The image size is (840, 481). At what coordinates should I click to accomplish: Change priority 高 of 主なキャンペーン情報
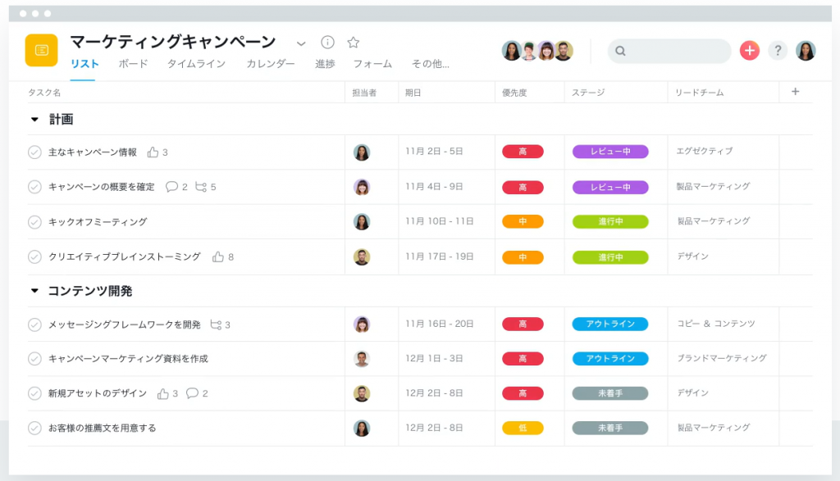(523, 152)
